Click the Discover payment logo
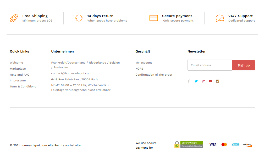 [247, 145]
